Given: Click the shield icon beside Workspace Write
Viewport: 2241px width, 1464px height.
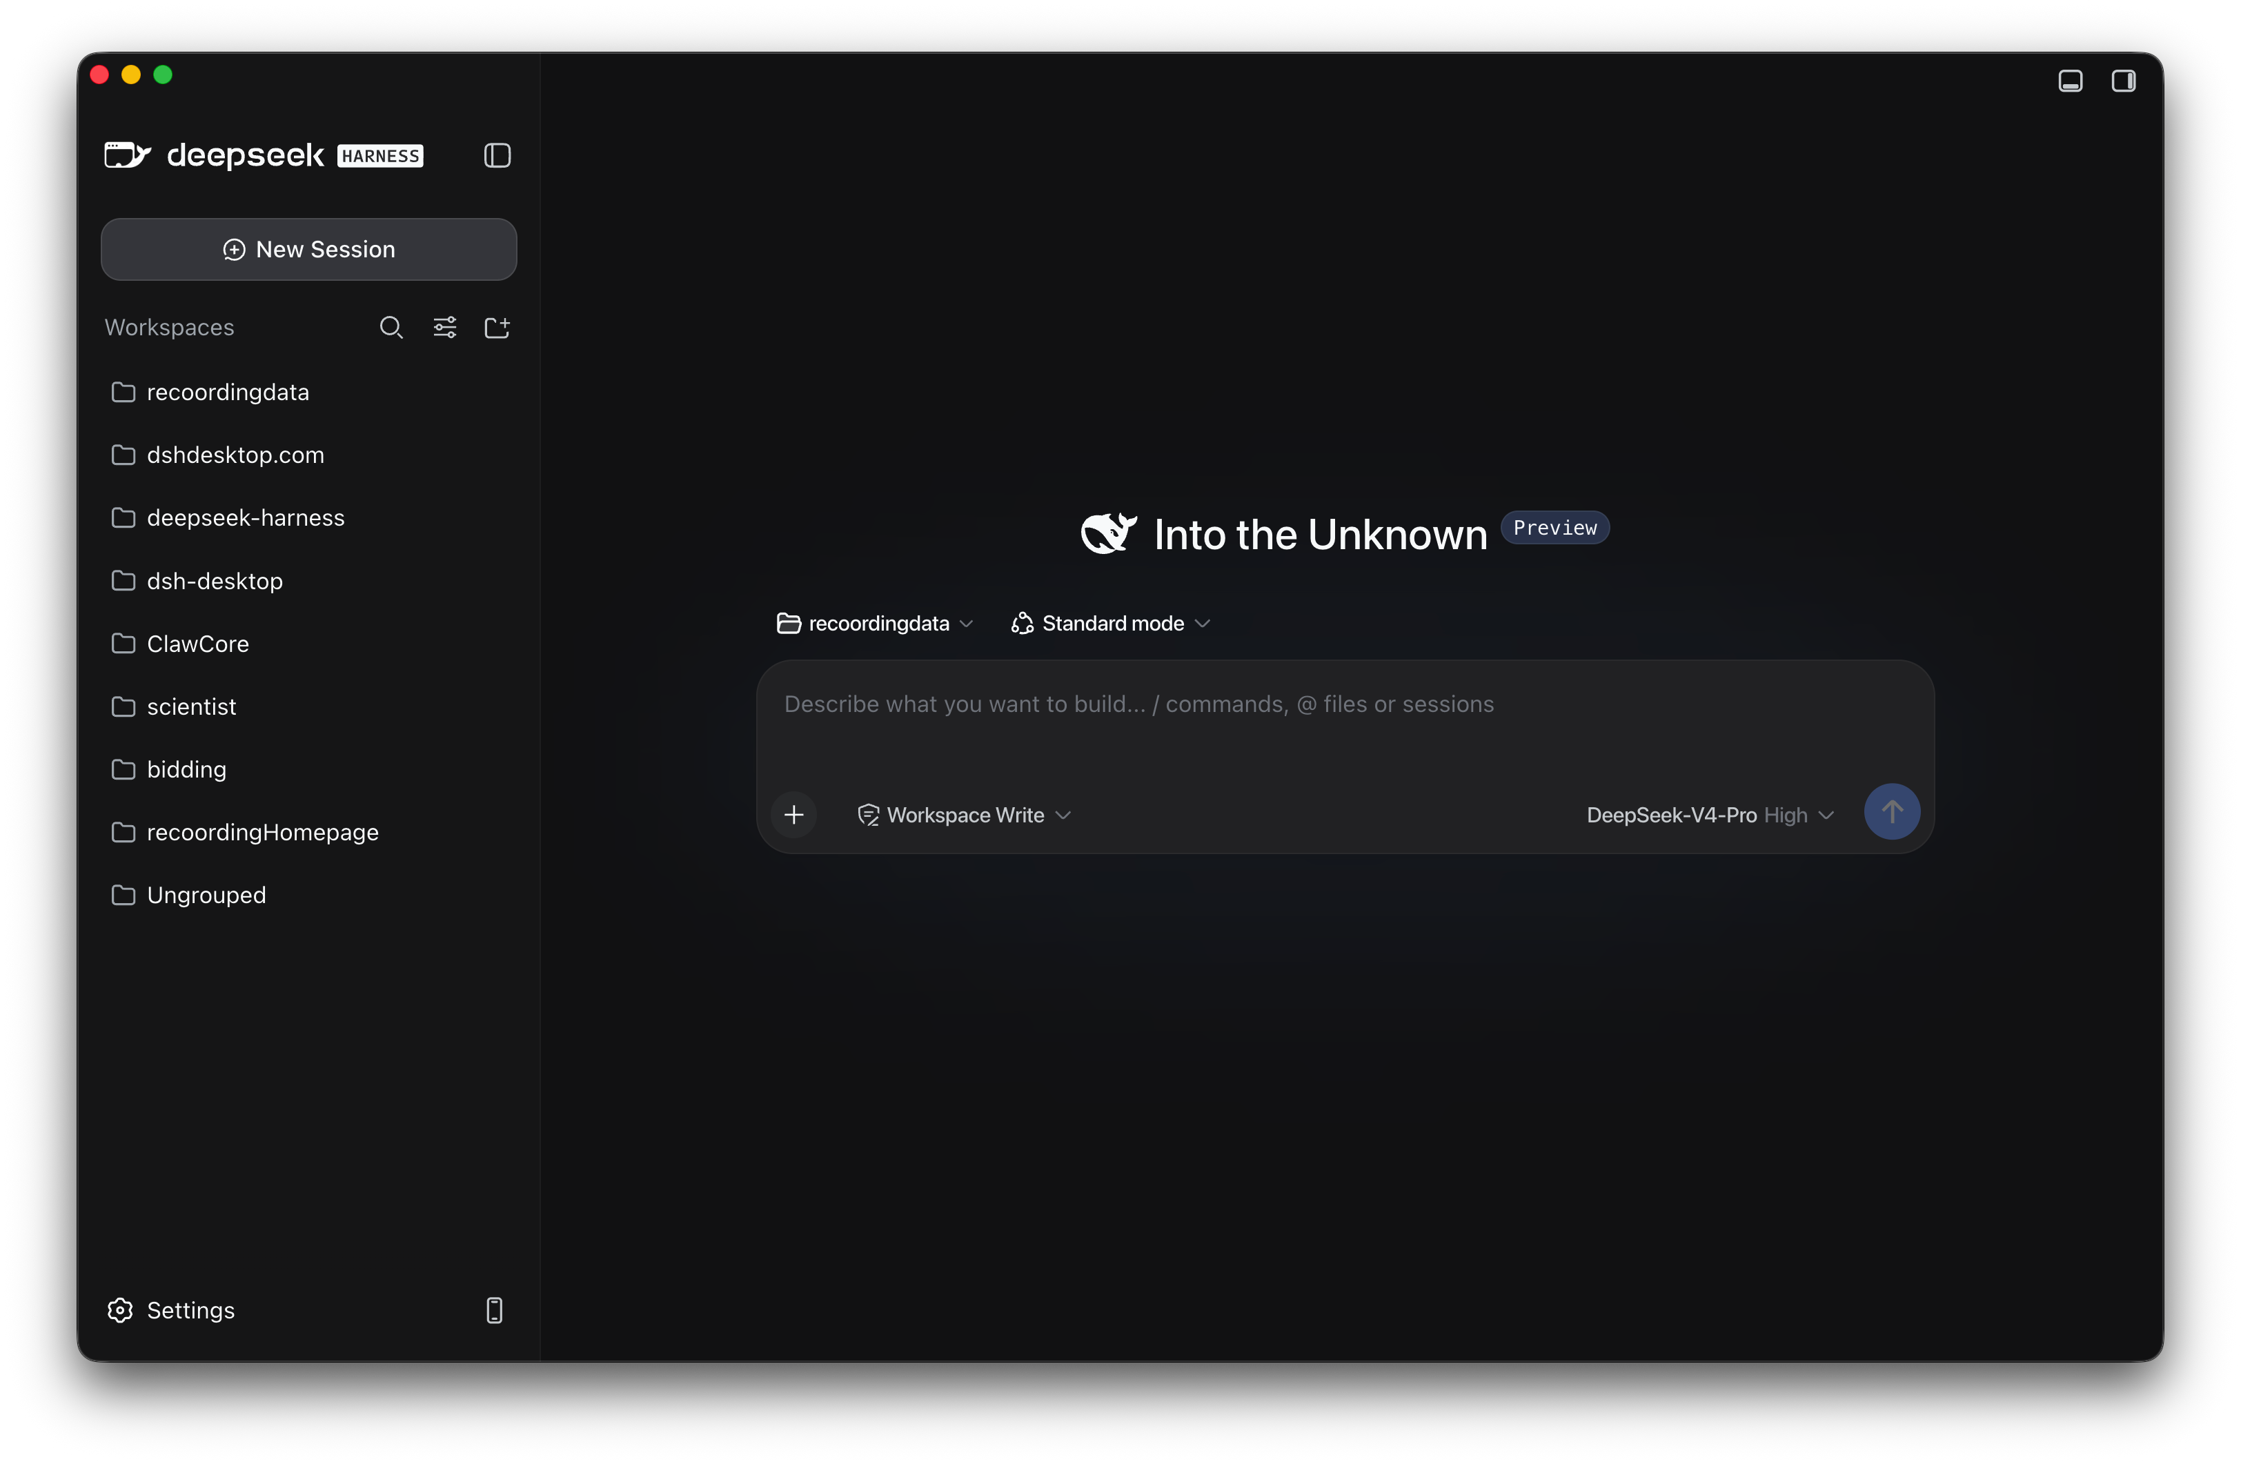Looking at the screenshot, I should [x=868, y=815].
